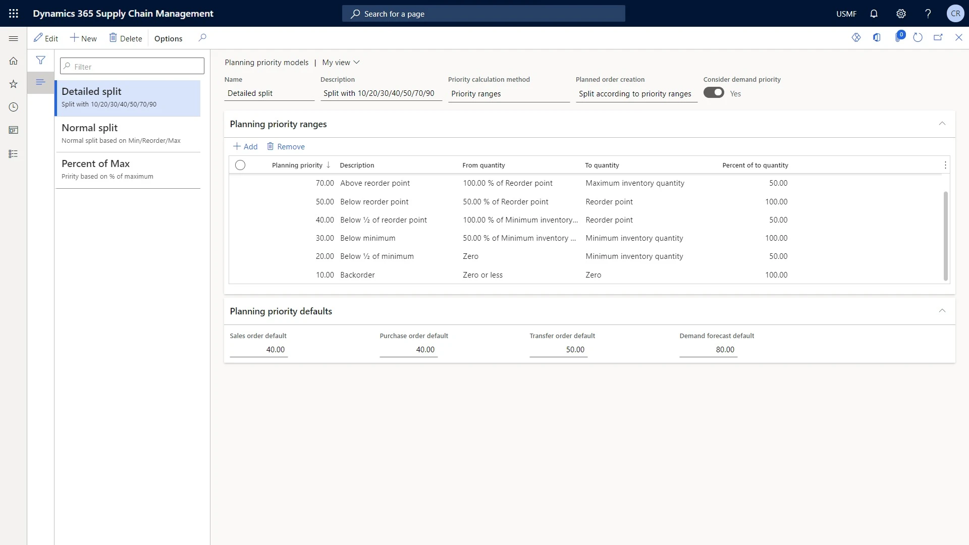The image size is (969, 545).
Task: Open the filter pane funnel icon
Action: click(40, 60)
